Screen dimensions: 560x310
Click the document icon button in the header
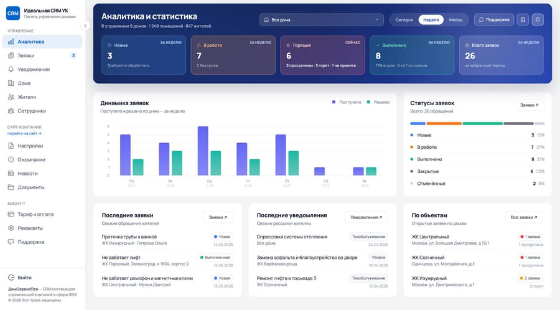523,20
